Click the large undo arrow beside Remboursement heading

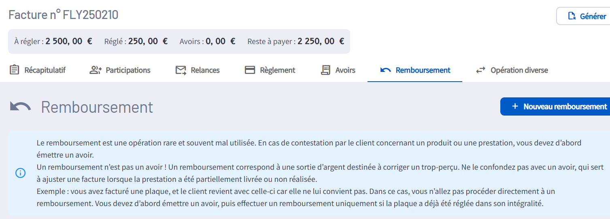tap(20, 107)
